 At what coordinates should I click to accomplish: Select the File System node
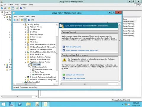[x=34, y=42]
